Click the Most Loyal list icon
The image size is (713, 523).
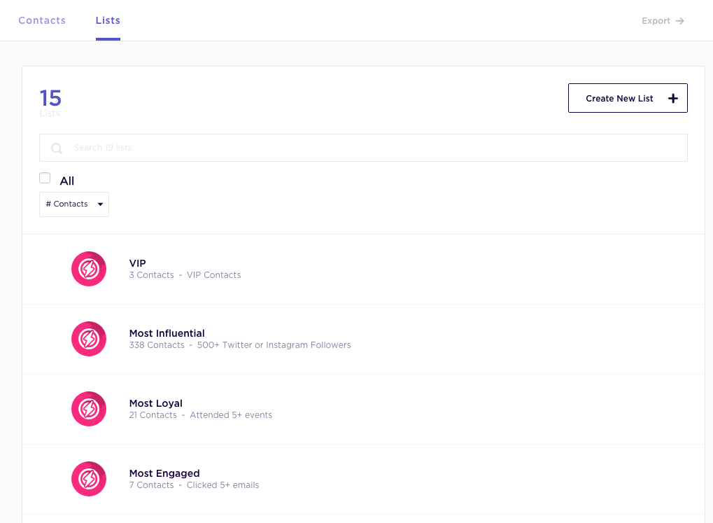pos(89,409)
